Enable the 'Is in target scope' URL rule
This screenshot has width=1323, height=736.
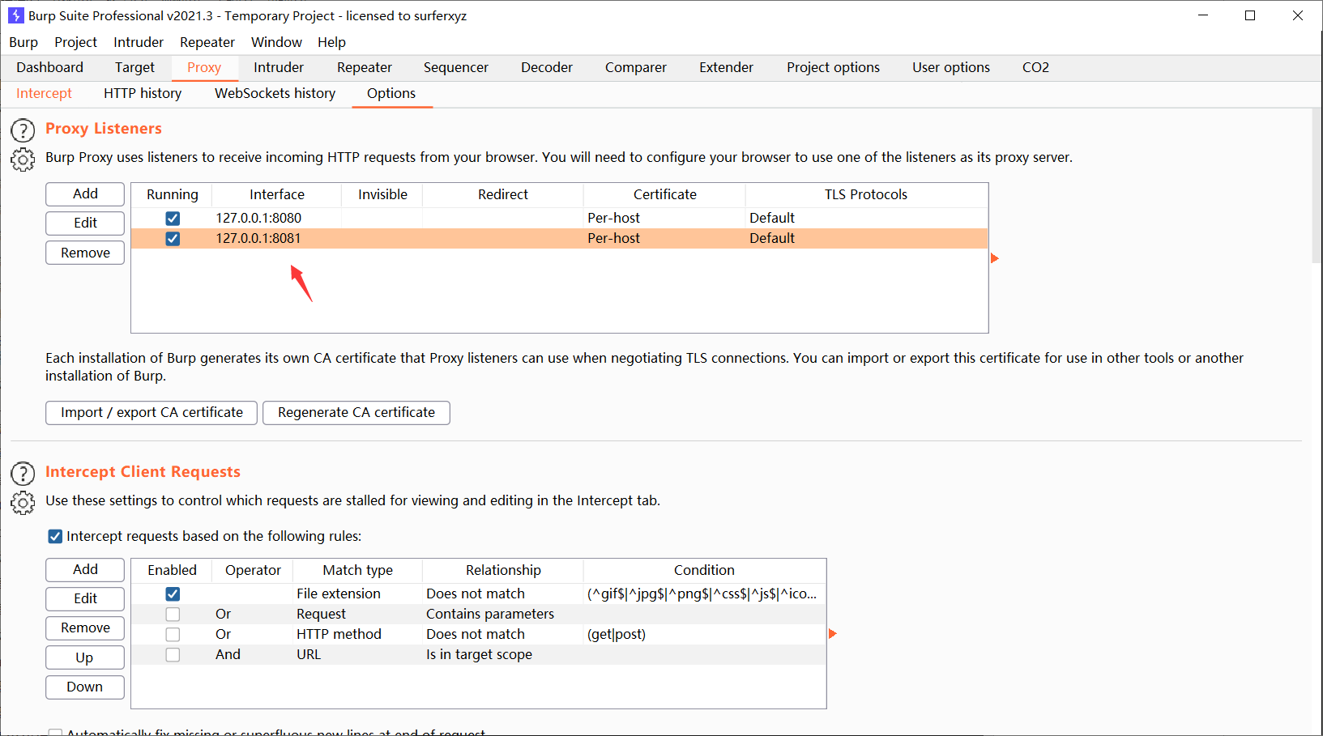(x=173, y=654)
